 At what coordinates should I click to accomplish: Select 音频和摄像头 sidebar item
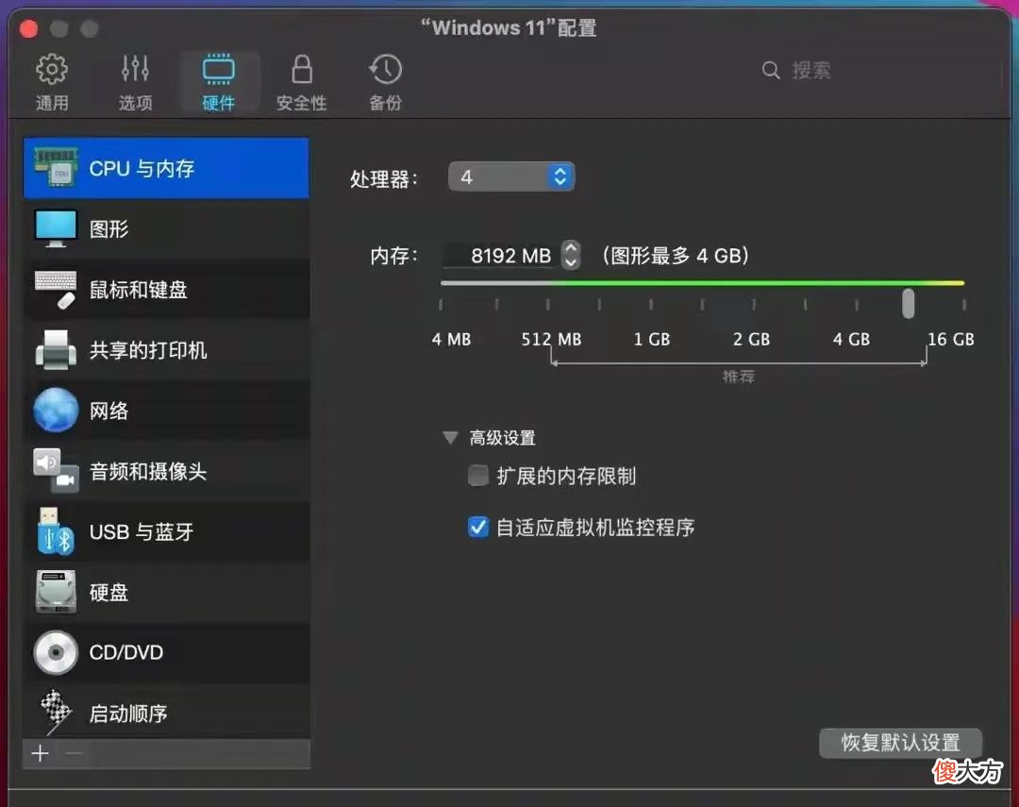(x=166, y=471)
